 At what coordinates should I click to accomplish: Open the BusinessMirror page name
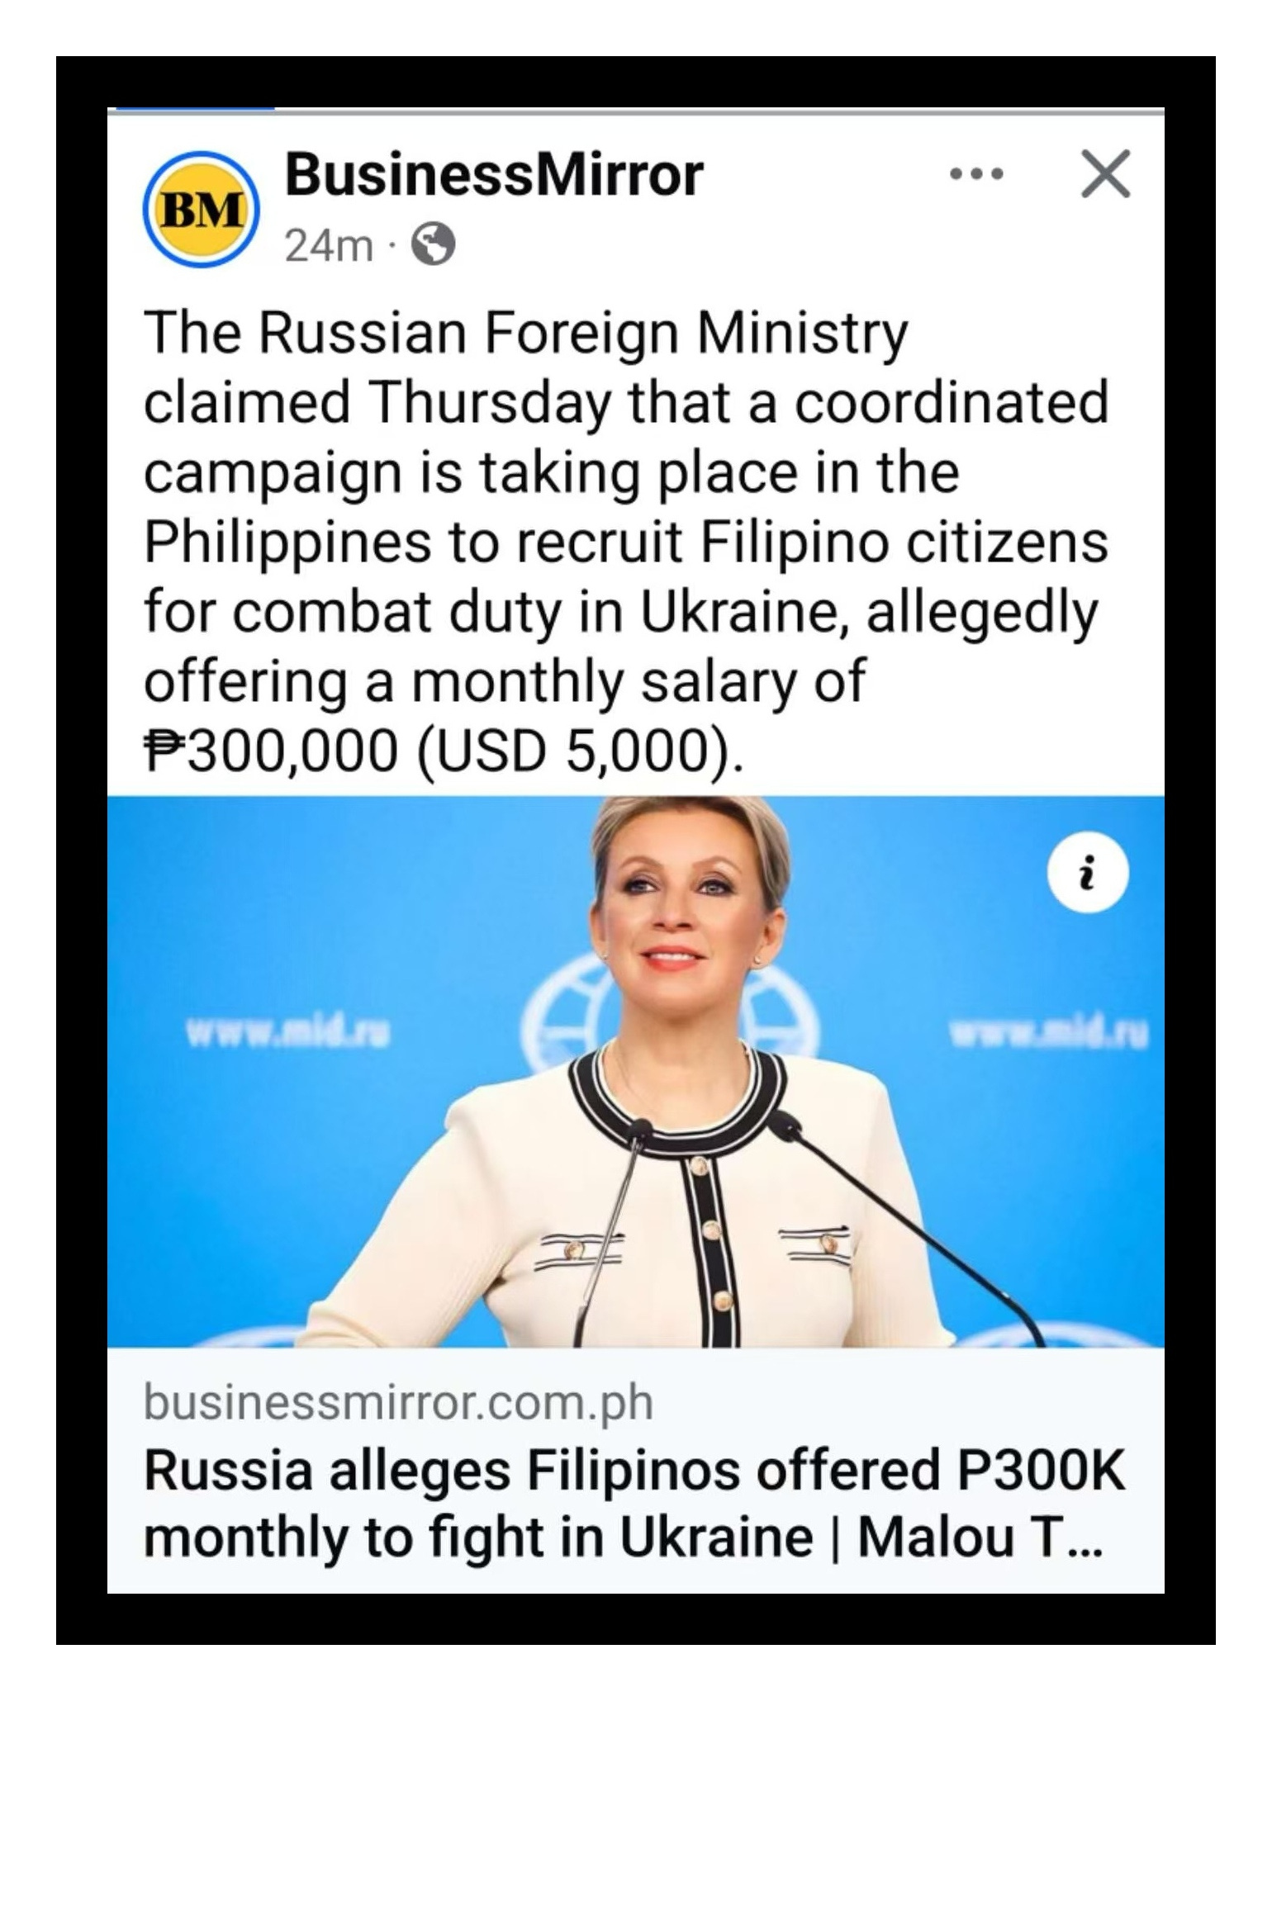494,175
